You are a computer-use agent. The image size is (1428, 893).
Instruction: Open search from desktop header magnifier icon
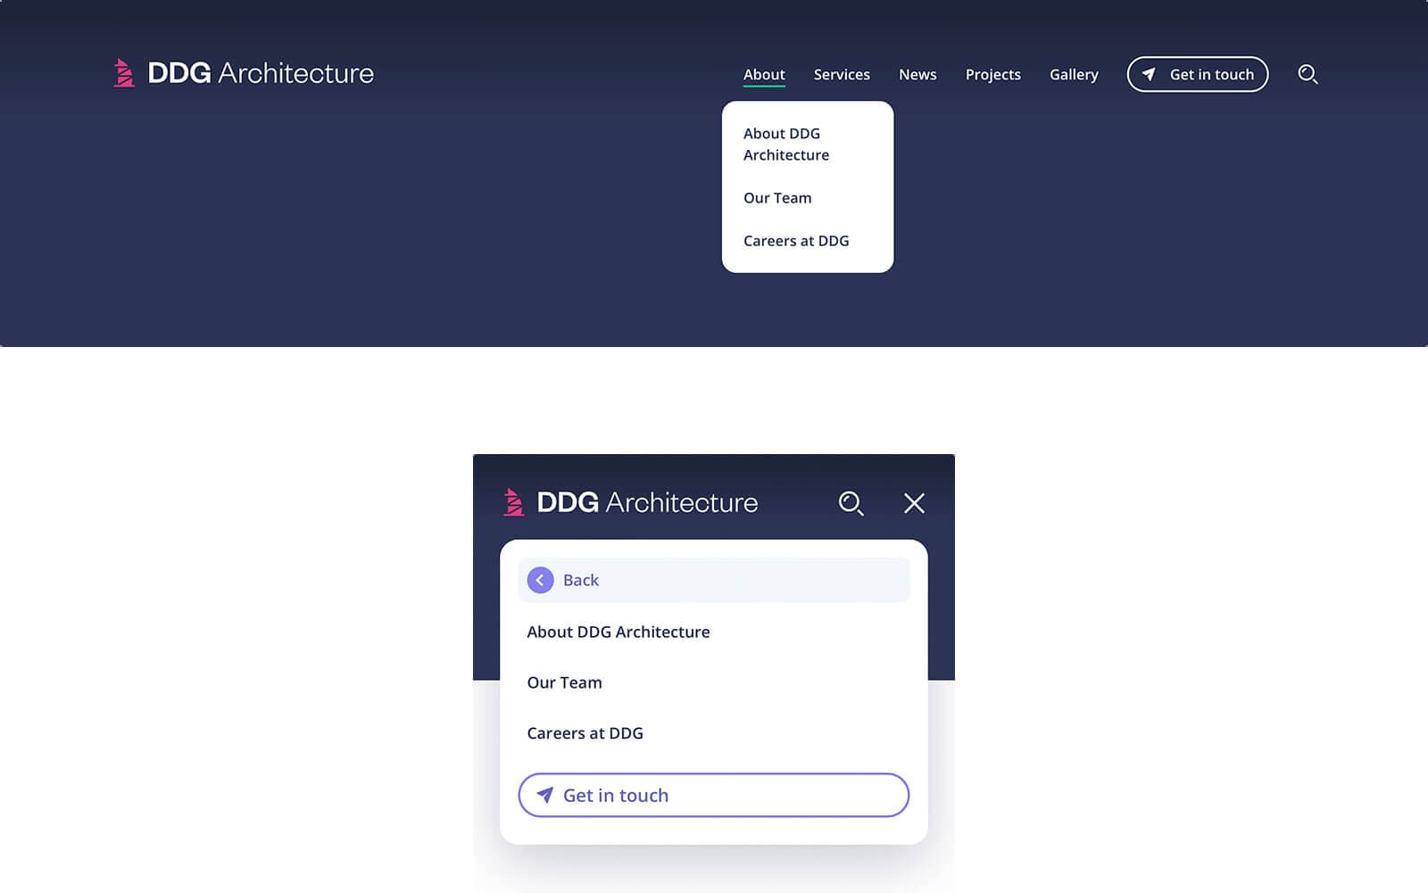click(x=1308, y=74)
